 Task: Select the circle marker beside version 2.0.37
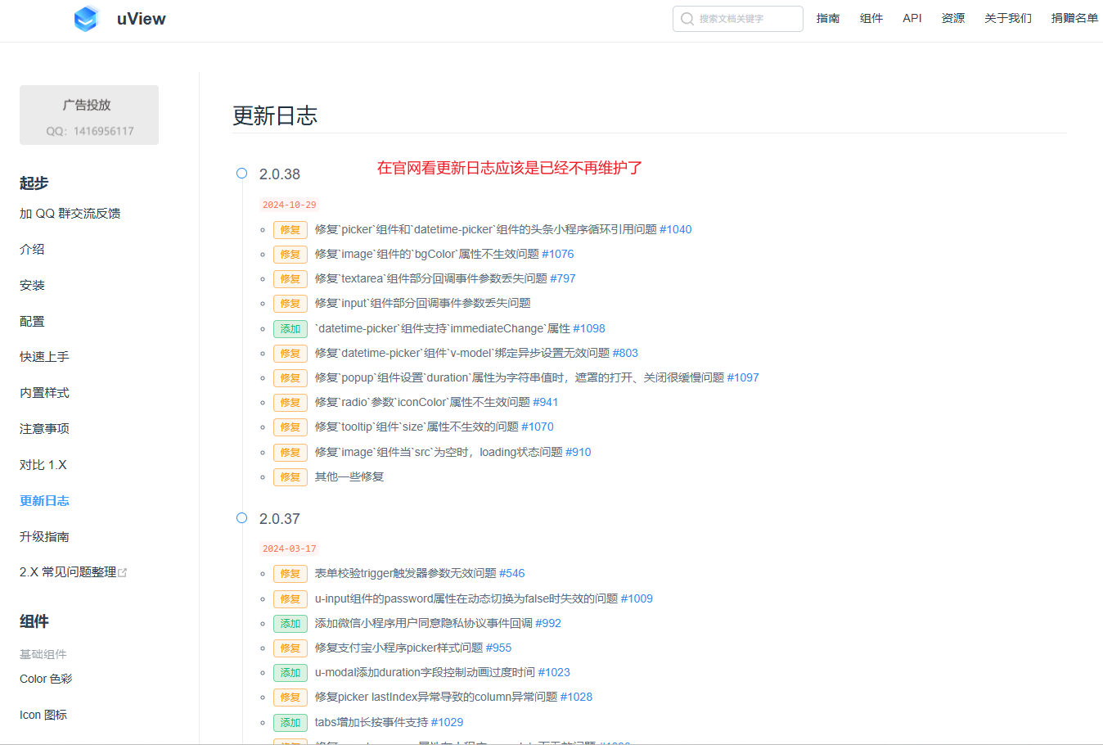click(x=241, y=517)
